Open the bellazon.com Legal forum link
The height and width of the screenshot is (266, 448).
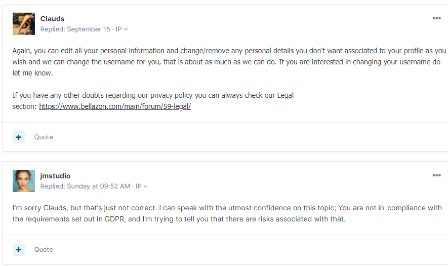click(114, 107)
